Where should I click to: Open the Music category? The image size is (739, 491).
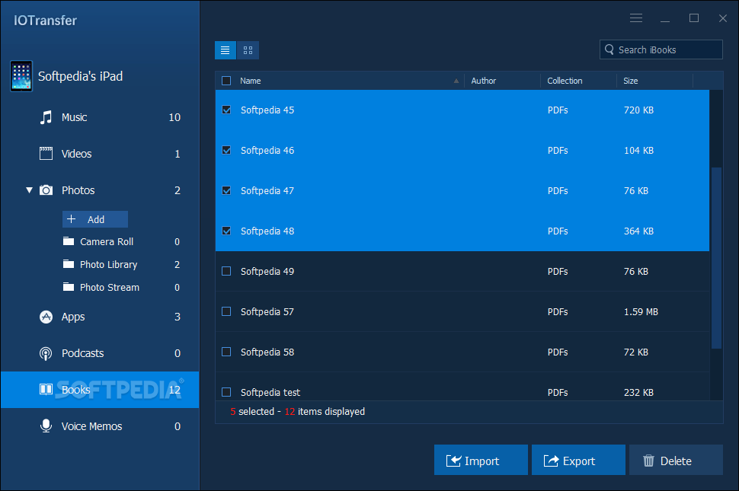[x=100, y=117]
